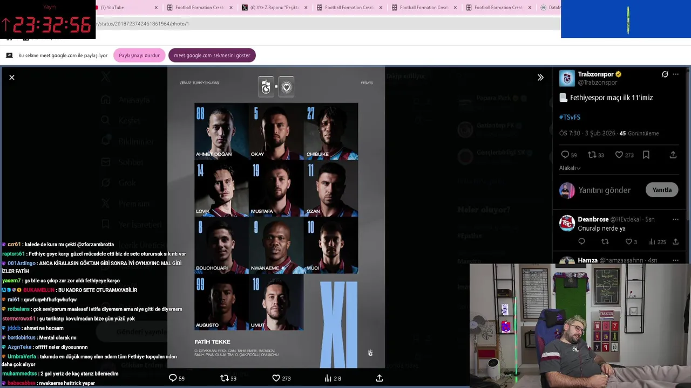Click the Yanıtla reply button

point(662,190)
